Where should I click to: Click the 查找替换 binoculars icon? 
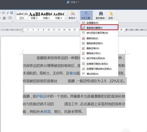coord(101,14)
